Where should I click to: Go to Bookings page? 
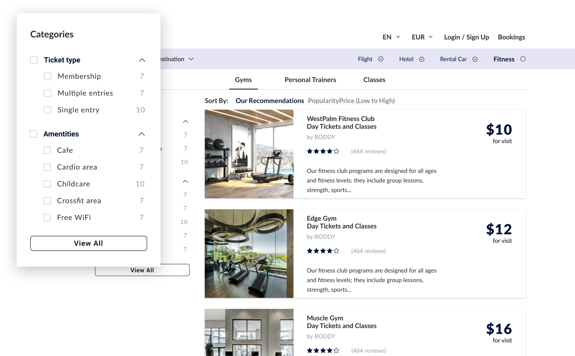click(511, 37)
